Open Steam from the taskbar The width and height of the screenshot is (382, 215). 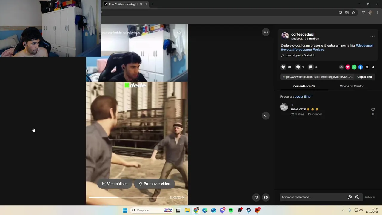tap(248, 210)
